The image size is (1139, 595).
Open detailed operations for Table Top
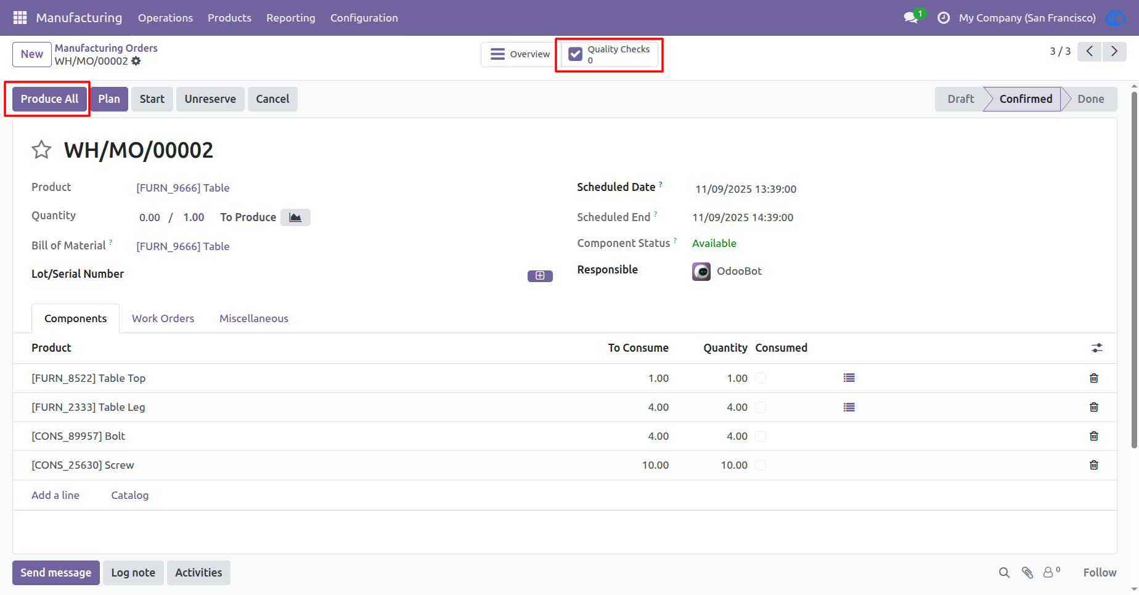[849, 378]
